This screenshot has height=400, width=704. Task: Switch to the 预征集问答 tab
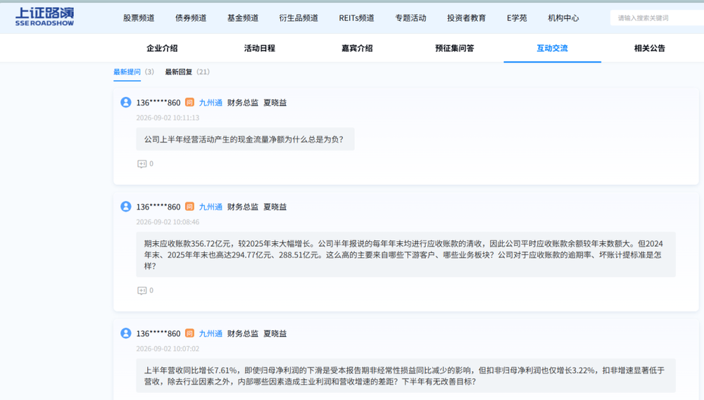click(454, 48)
